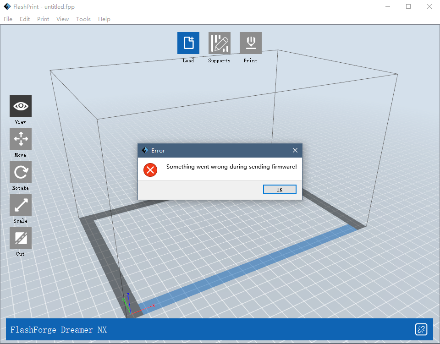Open the Tools menu

tap(83, 19)
